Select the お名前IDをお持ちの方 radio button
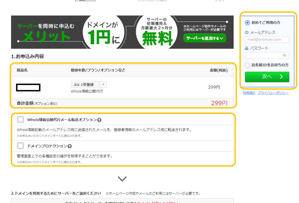This screenshot has width=299, height=203. 247,65
